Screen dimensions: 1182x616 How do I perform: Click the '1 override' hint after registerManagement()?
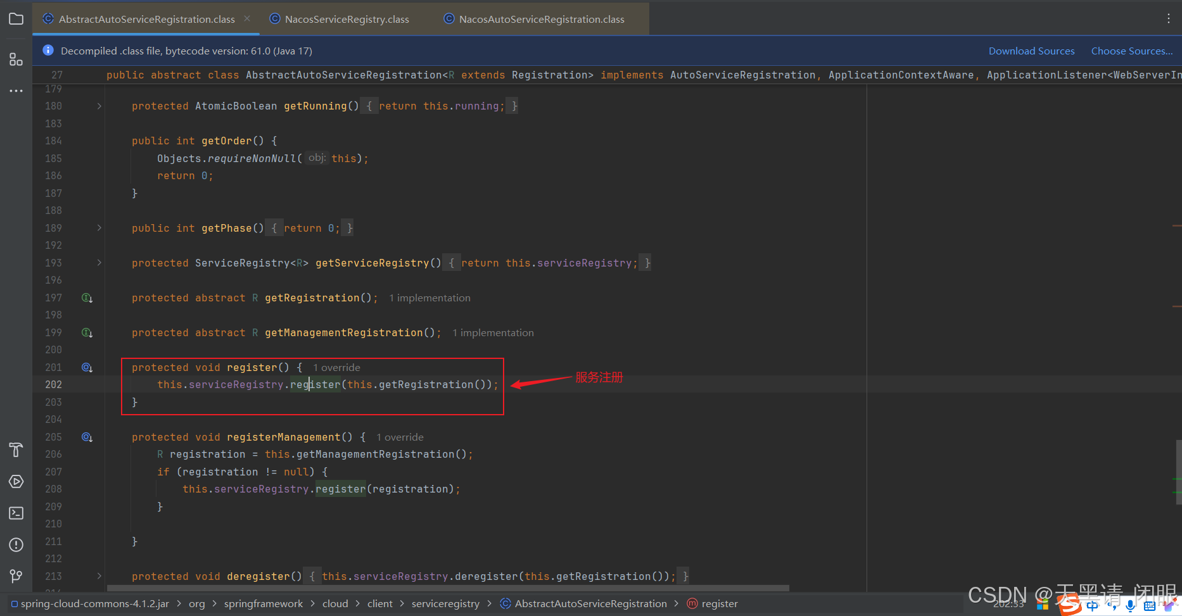tap(400, 437)
